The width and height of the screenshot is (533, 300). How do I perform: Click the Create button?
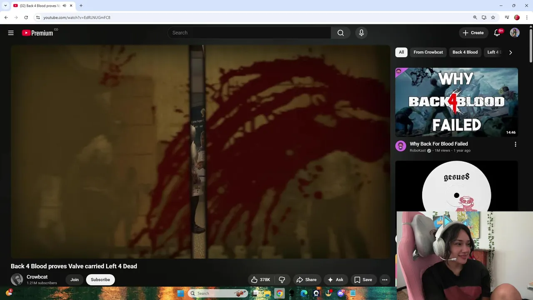pyautogui.click(x=473, y=33)
